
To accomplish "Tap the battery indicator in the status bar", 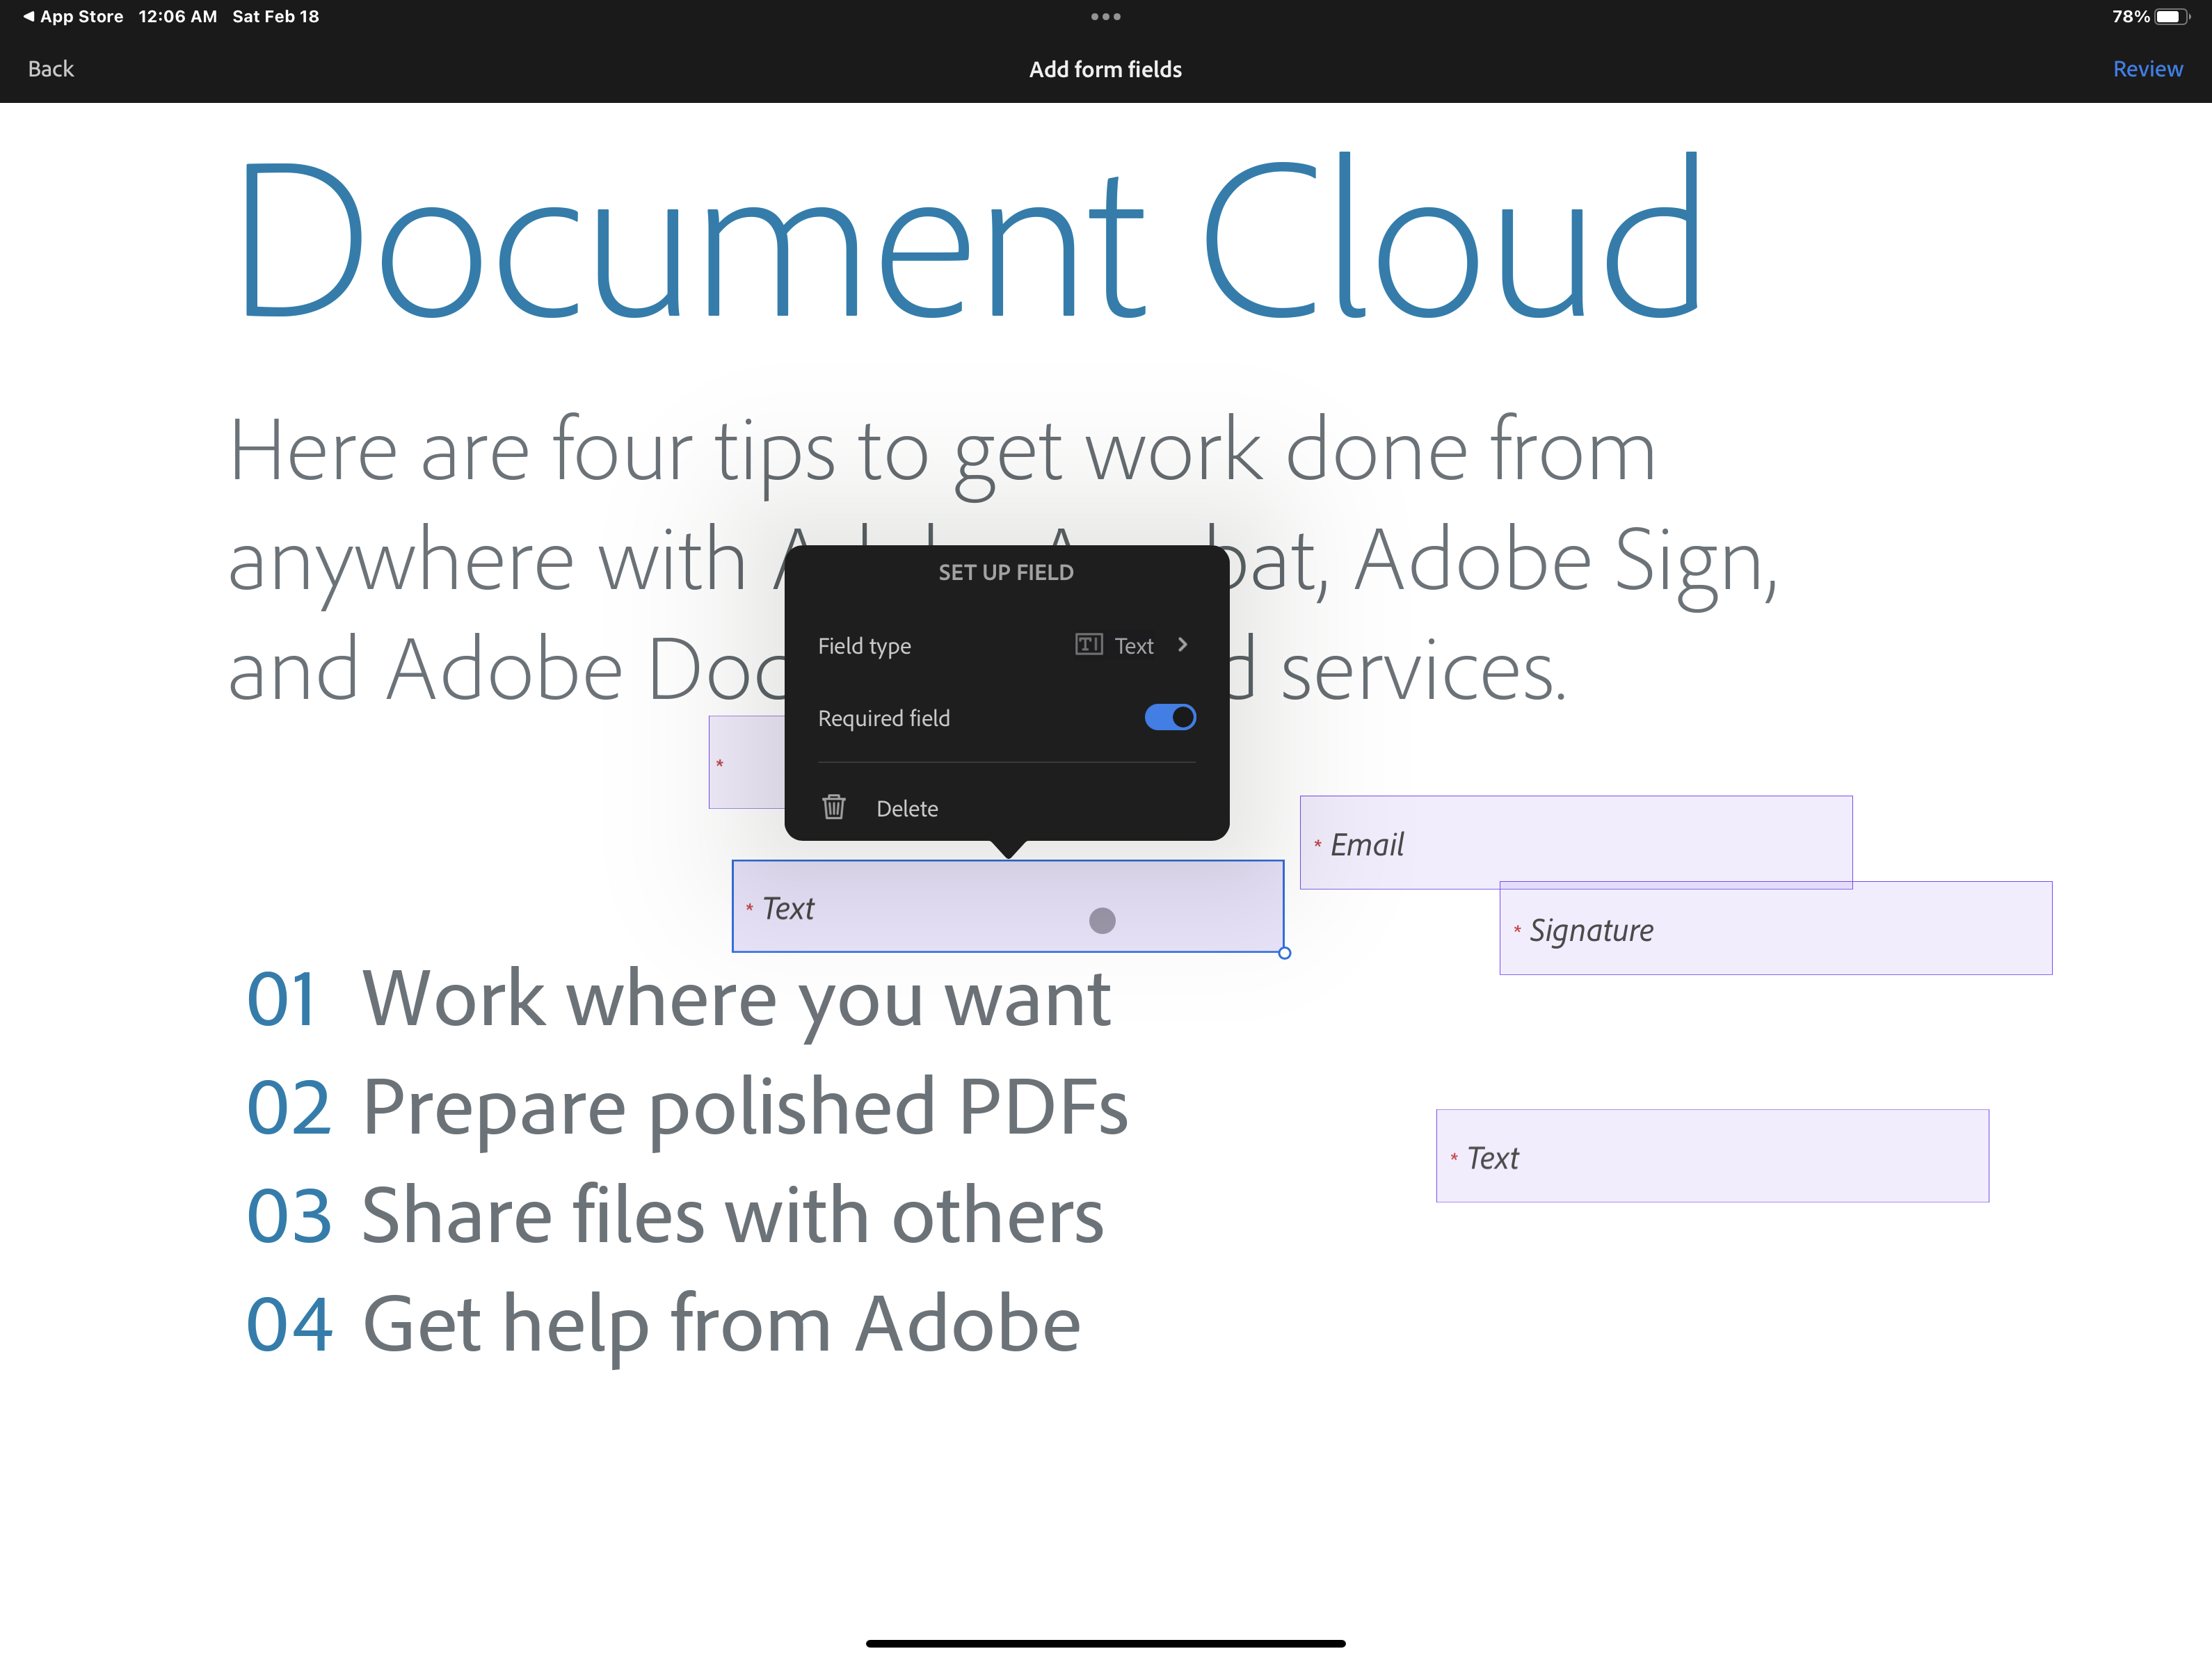I will point(2170,16).
